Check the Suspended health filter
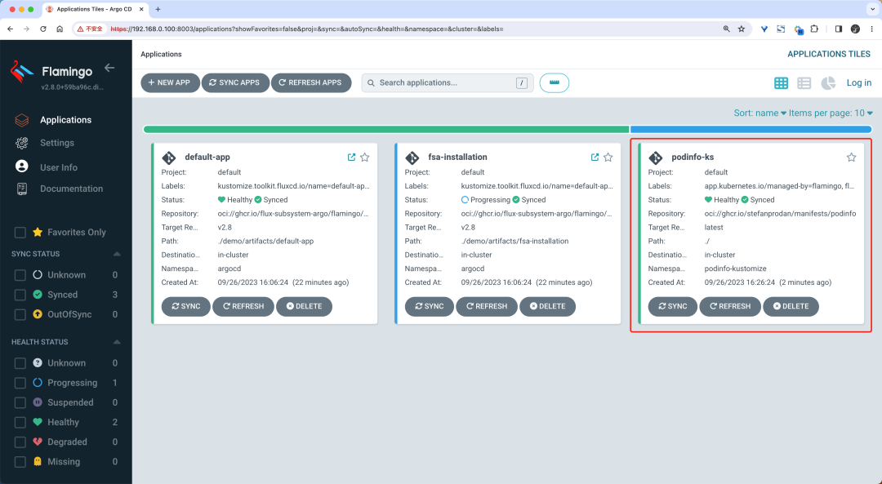The height and width of the screenshot is (484, 882). click(20, 402)
